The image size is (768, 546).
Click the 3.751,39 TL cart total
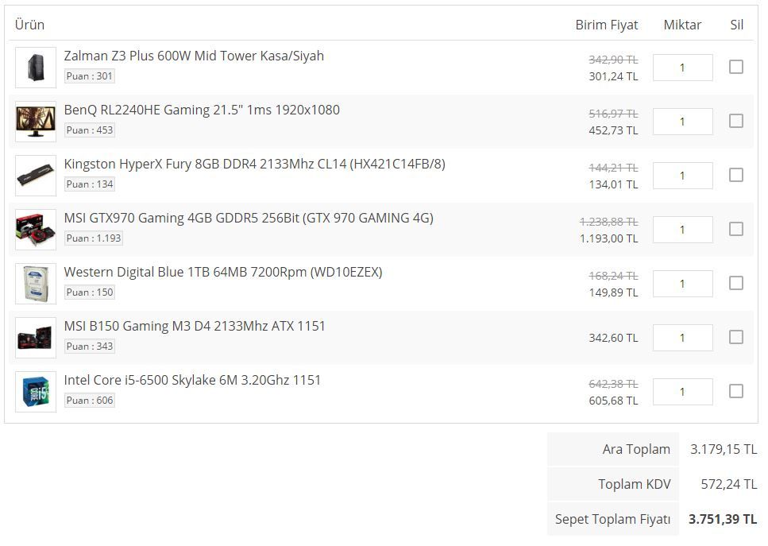point(723,519)
